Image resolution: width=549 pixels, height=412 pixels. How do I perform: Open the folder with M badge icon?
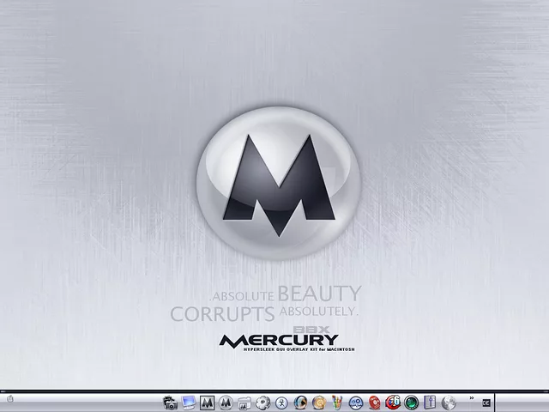244,403
